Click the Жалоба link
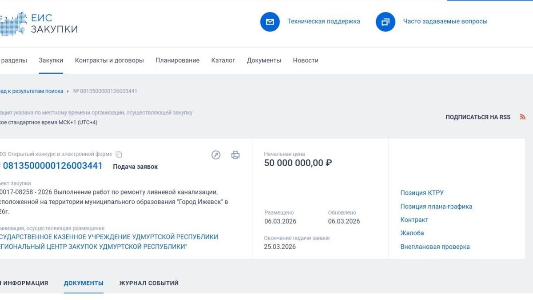533x300 pixels. [x=413, y=233]
